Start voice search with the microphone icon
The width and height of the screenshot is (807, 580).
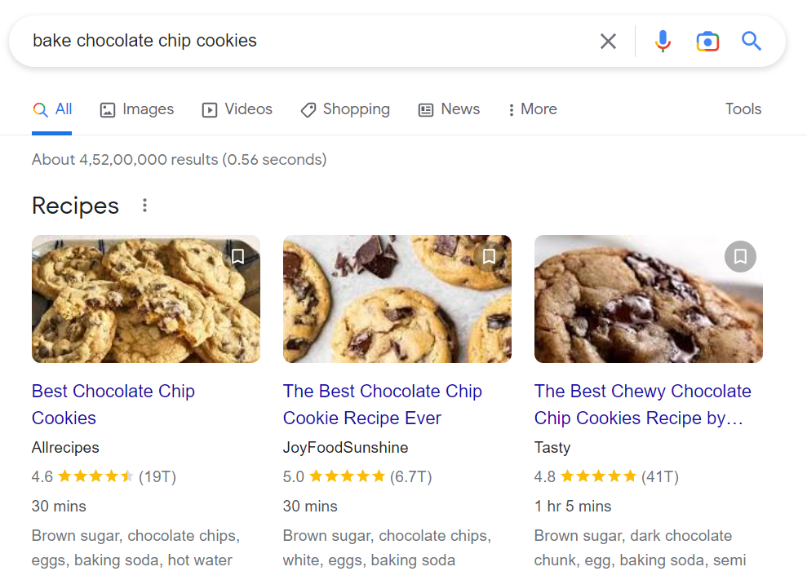click(663, 41)
